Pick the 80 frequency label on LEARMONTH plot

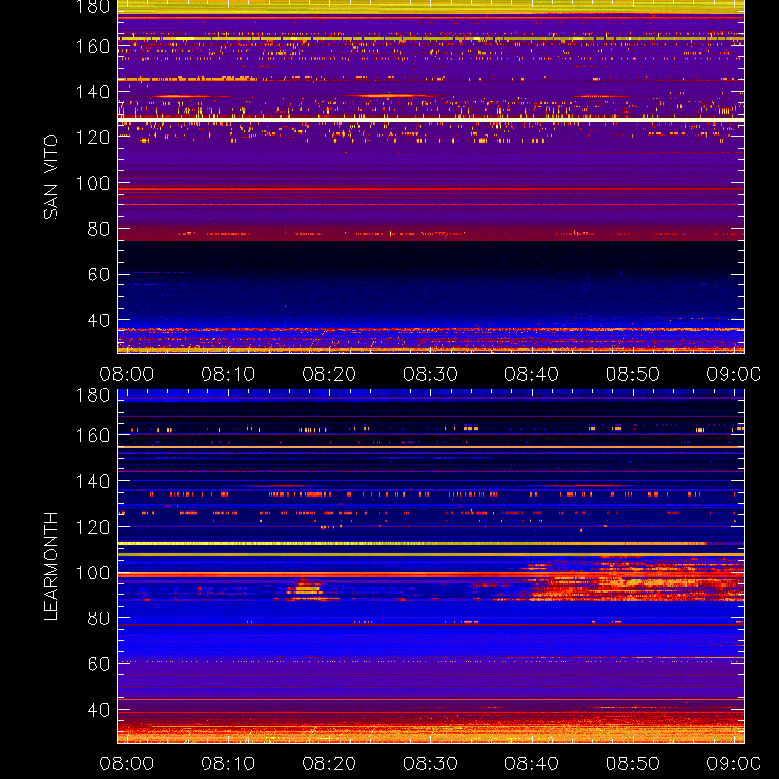98,618
